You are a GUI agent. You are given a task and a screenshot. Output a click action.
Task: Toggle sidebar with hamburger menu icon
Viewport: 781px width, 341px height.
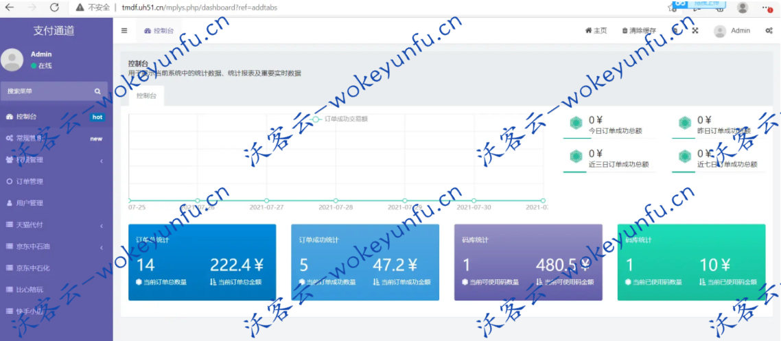124,30
